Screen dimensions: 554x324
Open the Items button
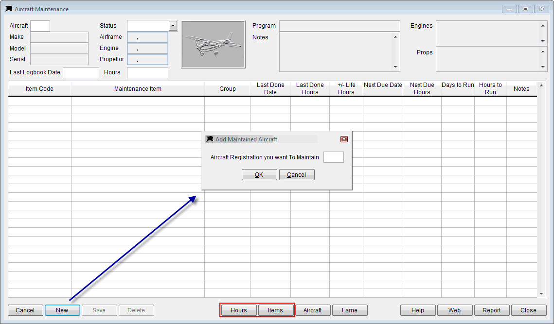(x=276, y=310)
